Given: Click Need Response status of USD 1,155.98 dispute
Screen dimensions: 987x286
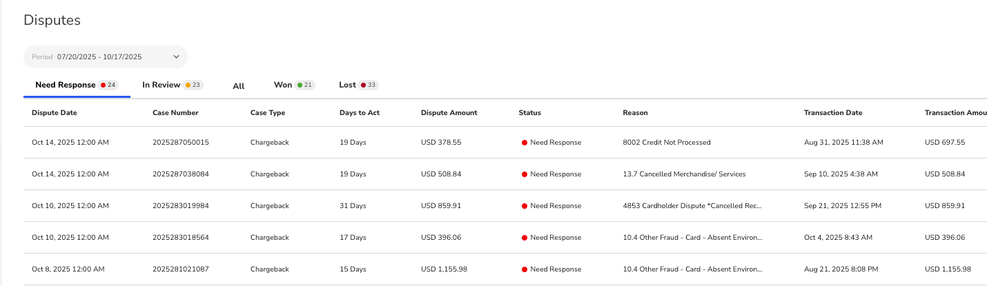Looking at the screenshot, I should click(x=555, y=269).
